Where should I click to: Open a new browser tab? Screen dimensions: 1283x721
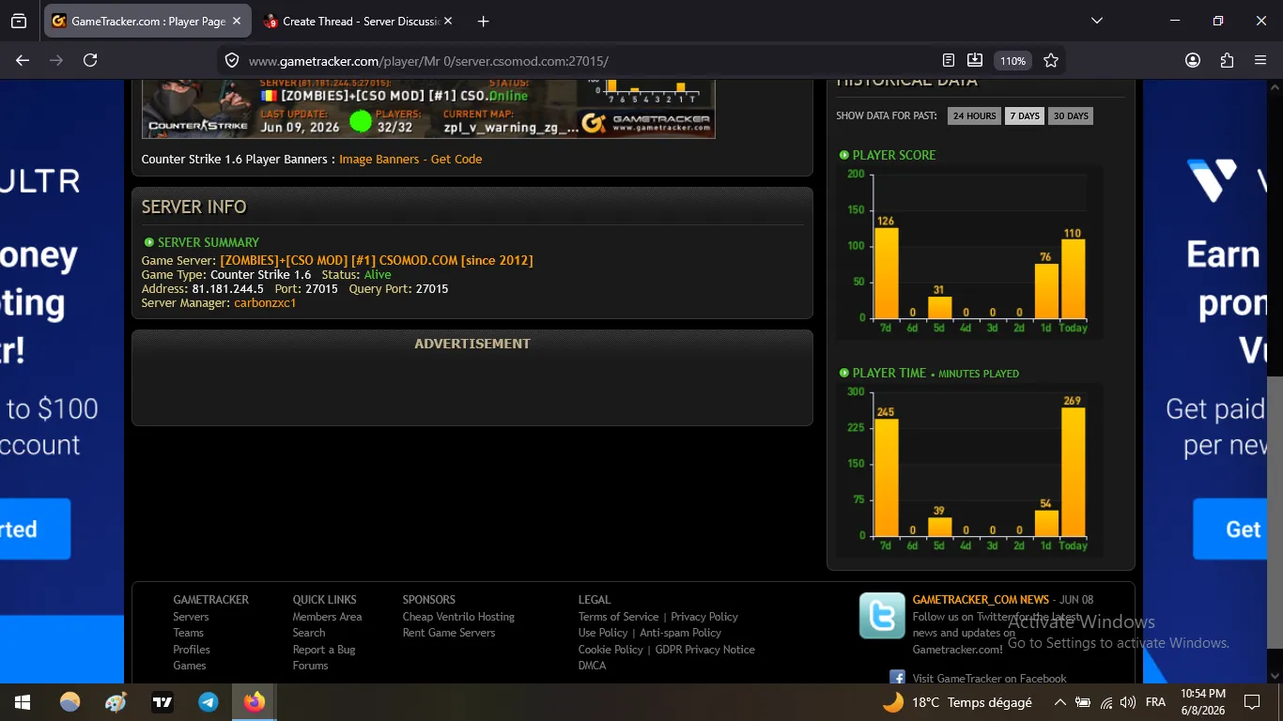tap(483, 21)
